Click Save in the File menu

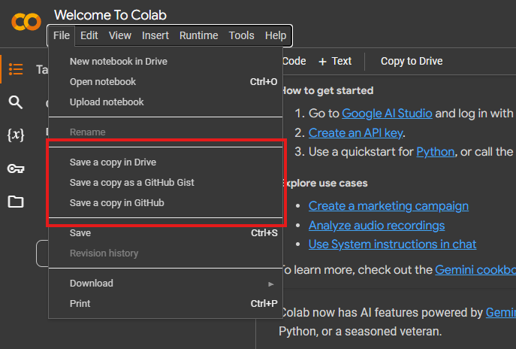point(165,233)
